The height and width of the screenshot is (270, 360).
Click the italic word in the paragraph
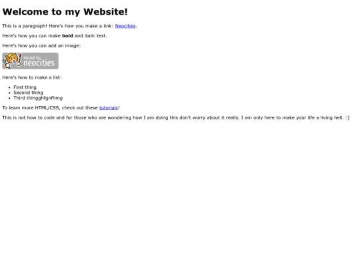click(x=90, y=36)
